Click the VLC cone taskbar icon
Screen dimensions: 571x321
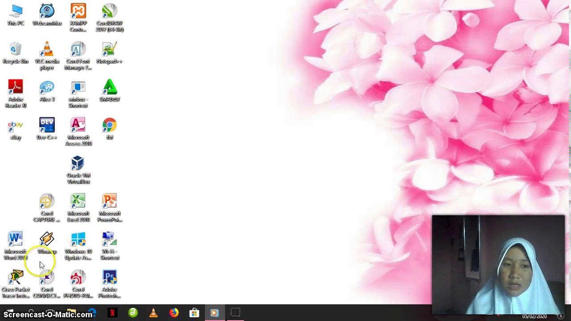click(153, 313)
